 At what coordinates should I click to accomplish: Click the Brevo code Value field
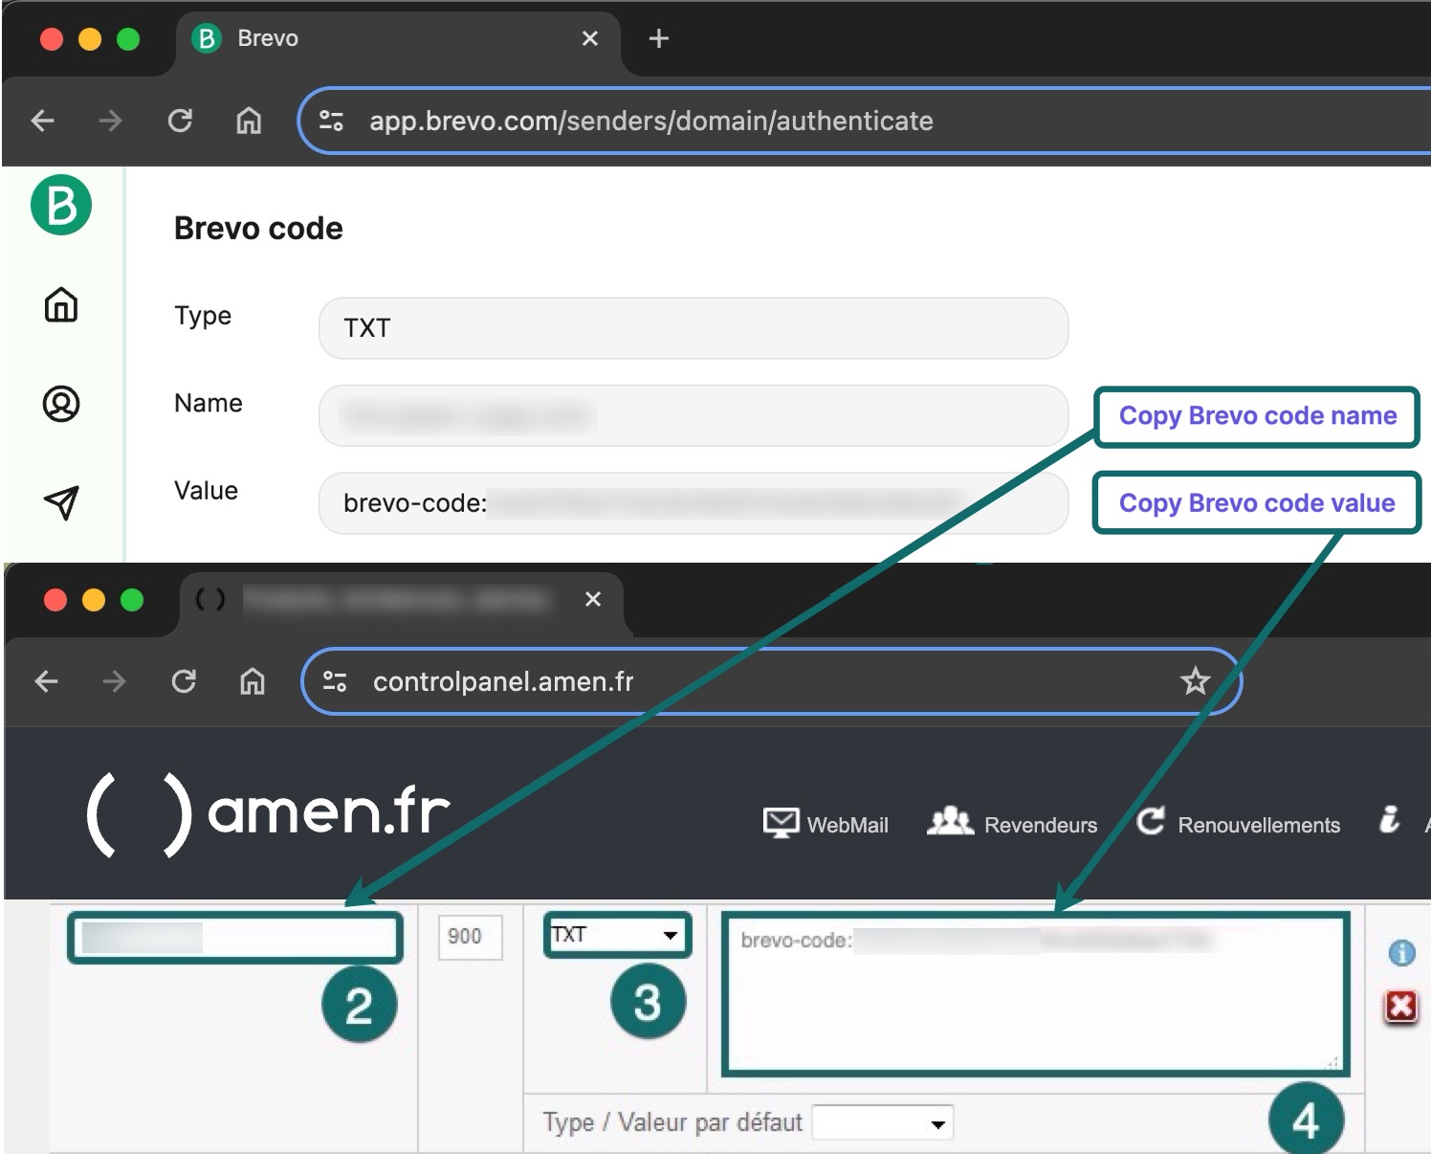point(693,502)
